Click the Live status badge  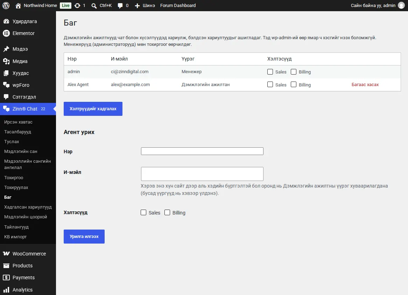coord(65,6)
